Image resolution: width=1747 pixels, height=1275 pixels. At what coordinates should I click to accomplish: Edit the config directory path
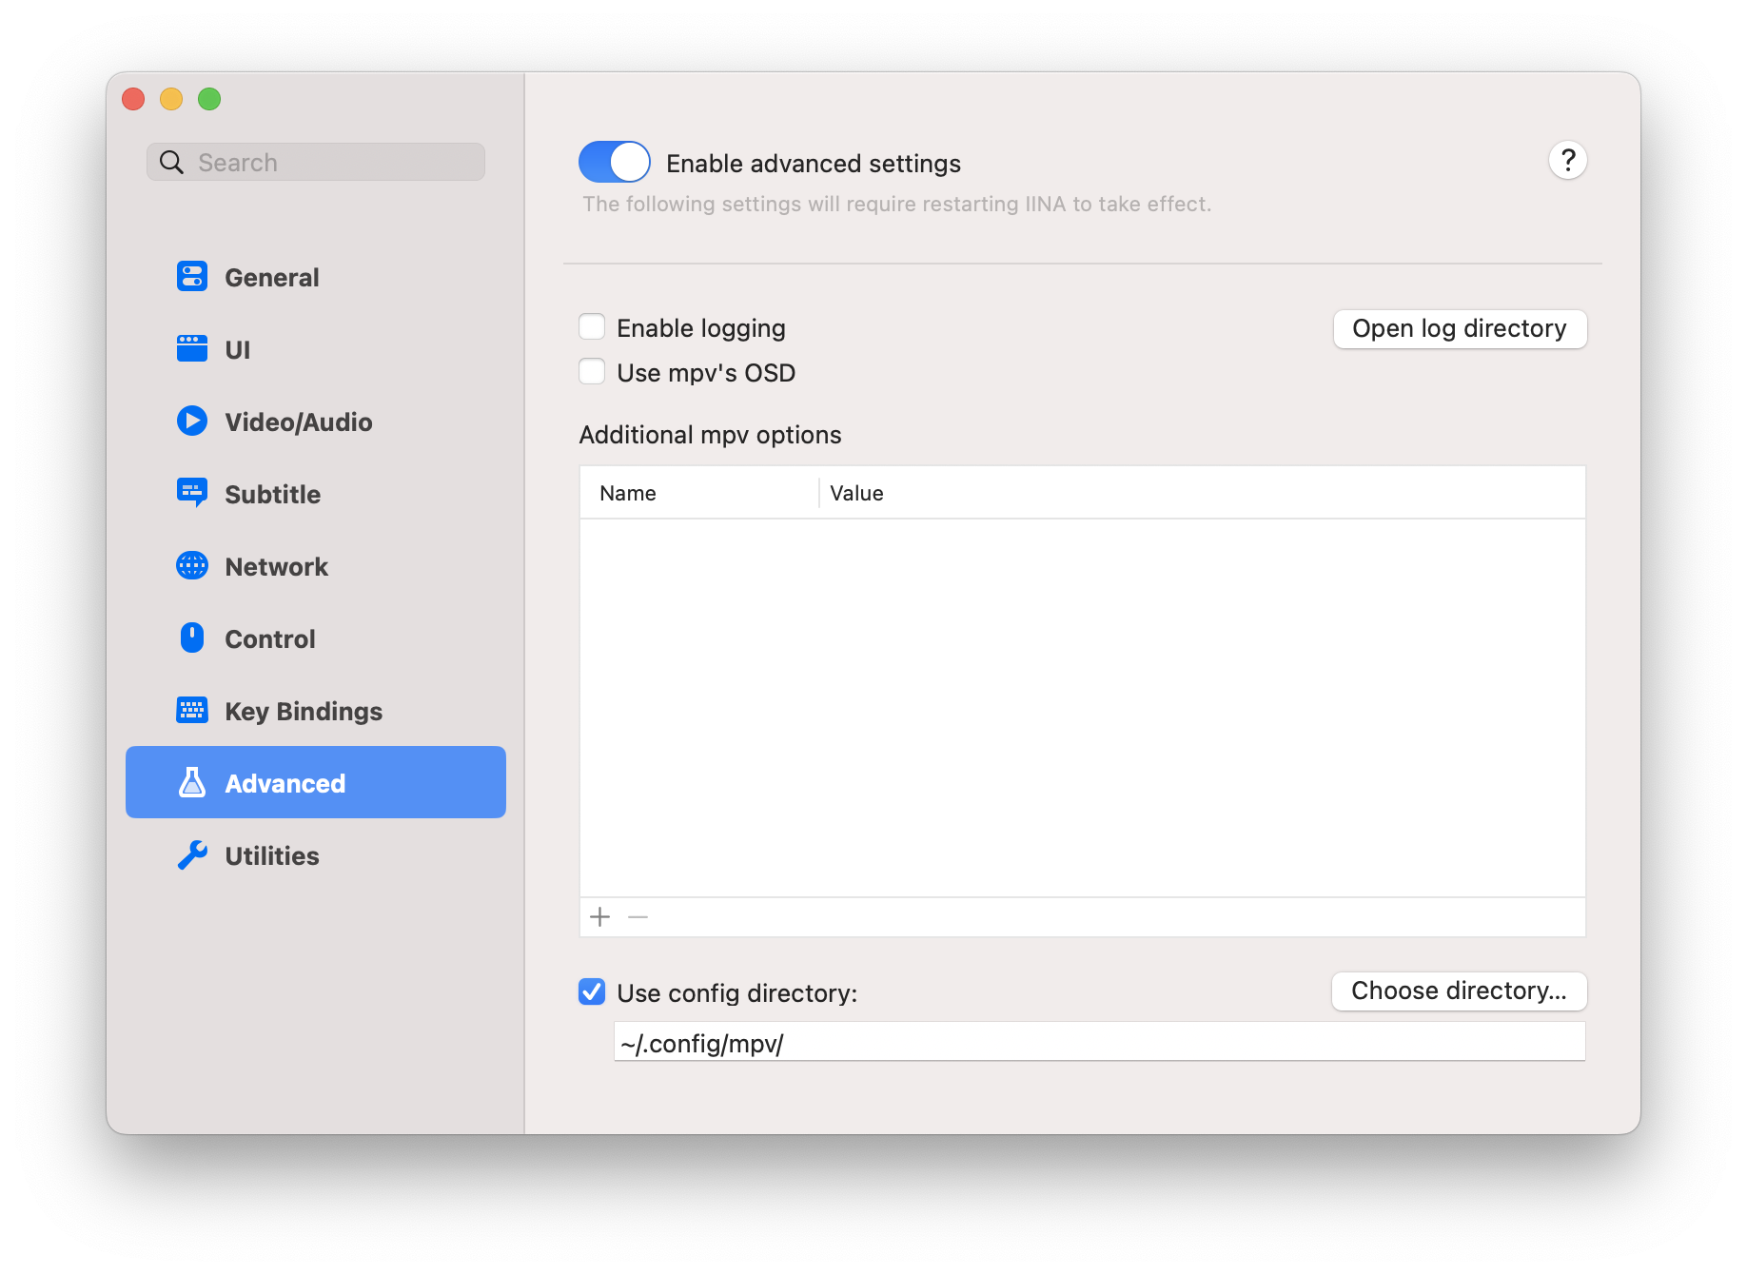(952, 1042)
